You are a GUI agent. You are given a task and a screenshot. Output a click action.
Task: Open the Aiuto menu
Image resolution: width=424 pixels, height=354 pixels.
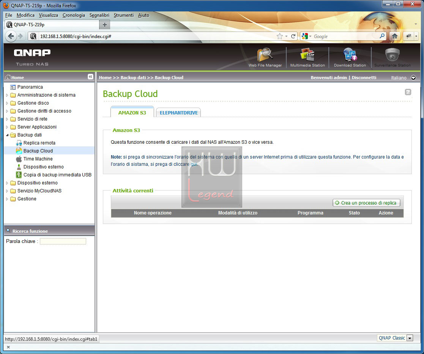tap(143, 15)
